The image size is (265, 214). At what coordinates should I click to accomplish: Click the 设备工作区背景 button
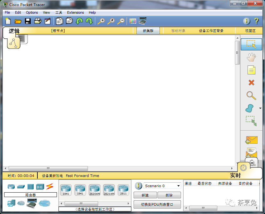(211, 31)
